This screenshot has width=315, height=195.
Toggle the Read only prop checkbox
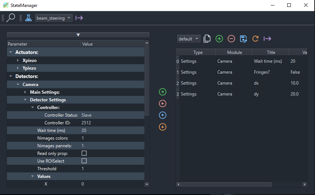[x=84, y=153]
